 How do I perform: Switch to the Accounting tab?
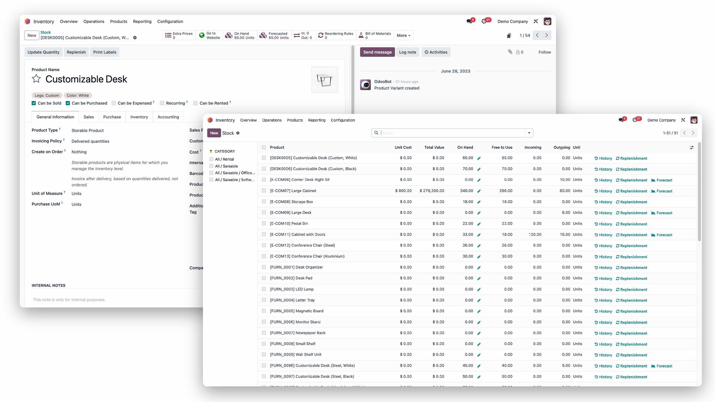click(x=168, y=117)
